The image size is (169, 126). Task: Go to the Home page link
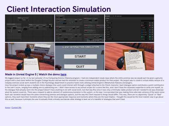(8, 107)
